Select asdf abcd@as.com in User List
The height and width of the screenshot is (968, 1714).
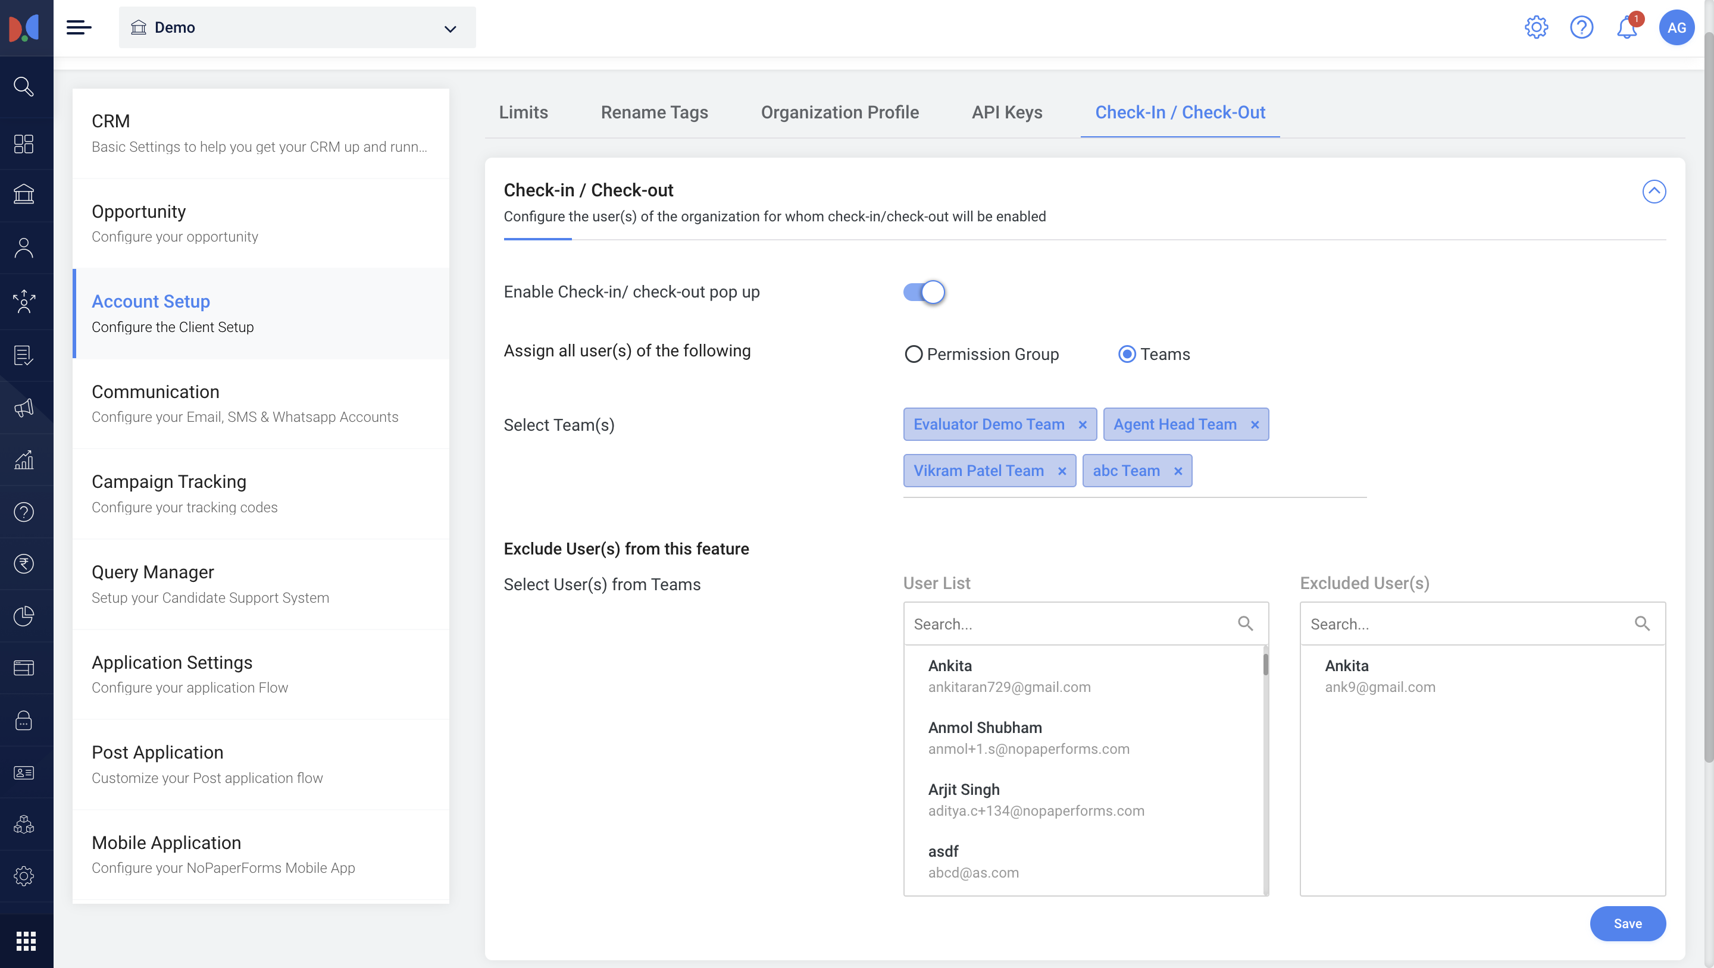click(x=1084, y=862)
